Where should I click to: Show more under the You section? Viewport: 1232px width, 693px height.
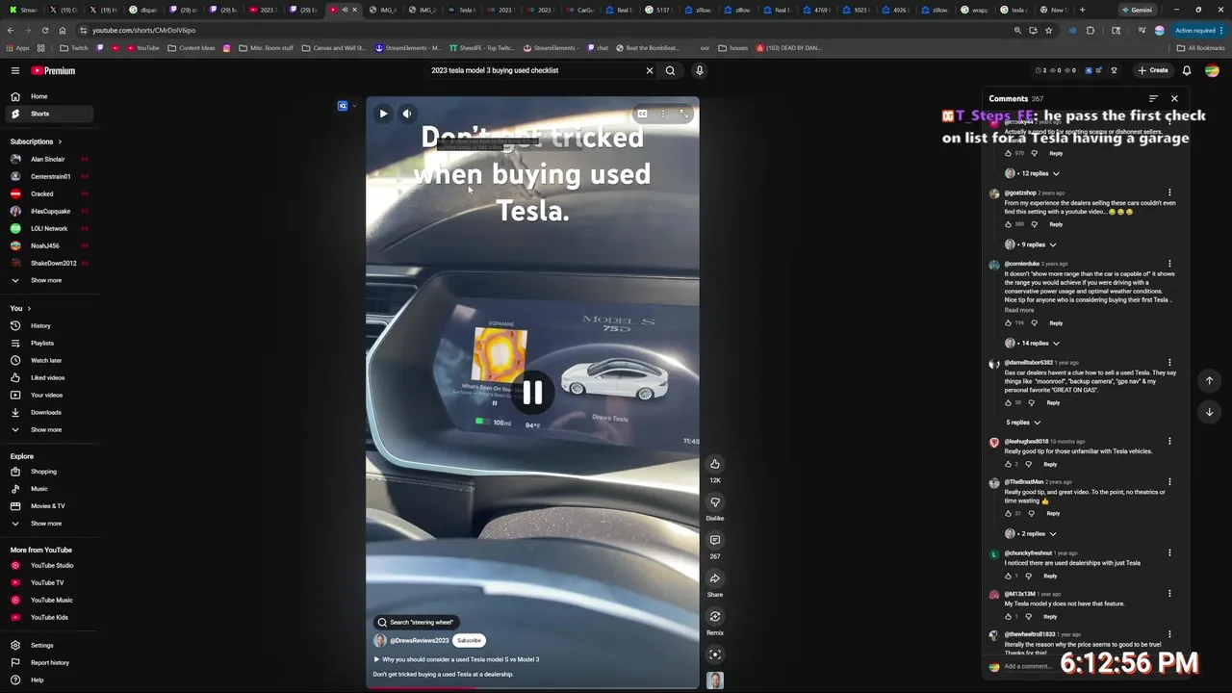click(x=48, y=429)
